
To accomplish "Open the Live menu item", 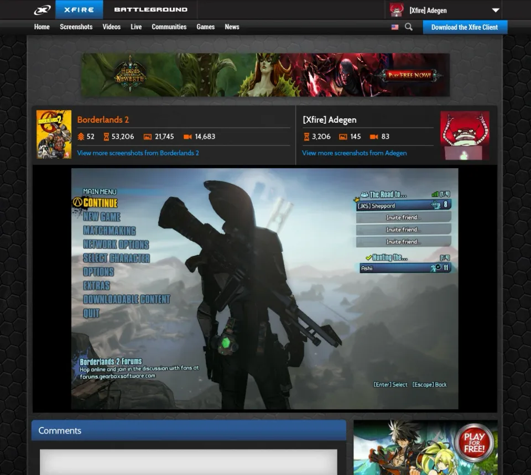I will click(x=136, y=27).
